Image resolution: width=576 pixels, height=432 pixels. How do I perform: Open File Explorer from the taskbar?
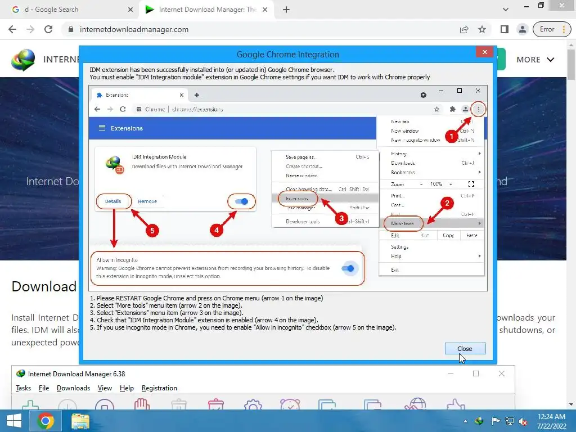(x=80, y=421)
